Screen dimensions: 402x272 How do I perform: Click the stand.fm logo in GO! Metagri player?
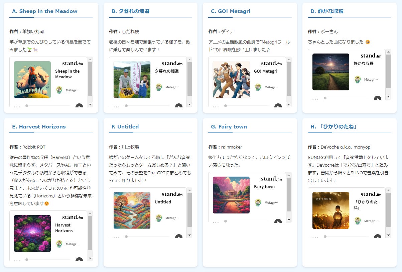271,63
